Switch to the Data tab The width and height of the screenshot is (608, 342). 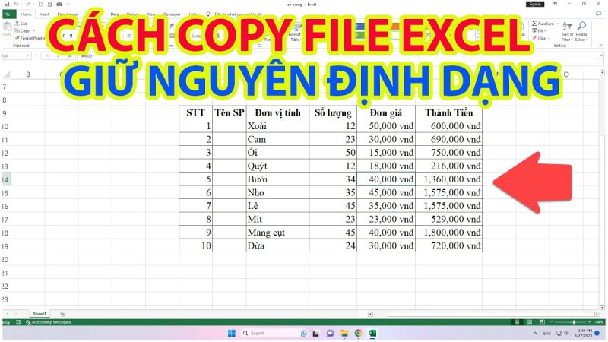115,14
